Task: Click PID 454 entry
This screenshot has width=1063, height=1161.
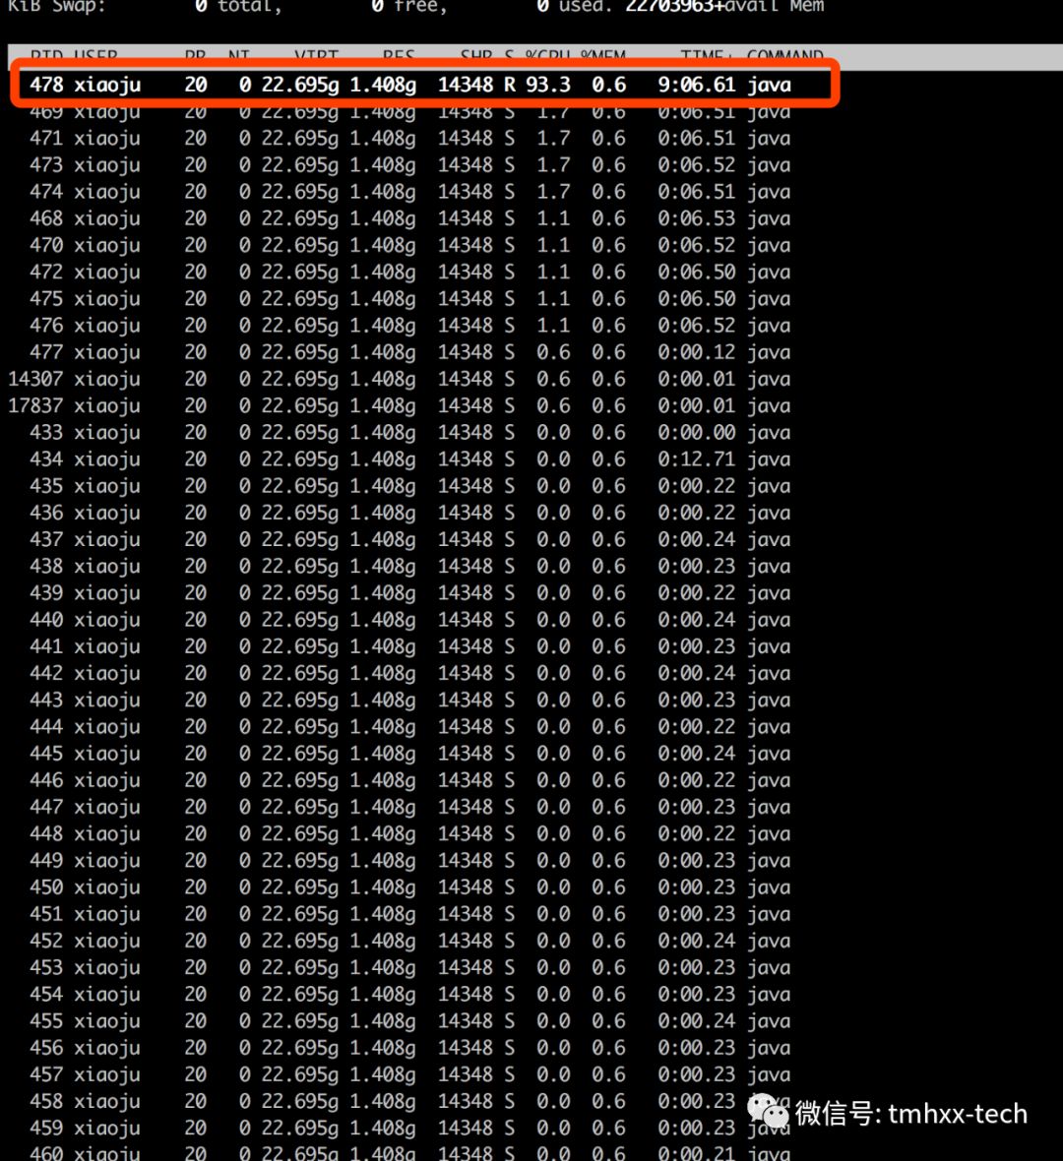Action: pos(46,995)
